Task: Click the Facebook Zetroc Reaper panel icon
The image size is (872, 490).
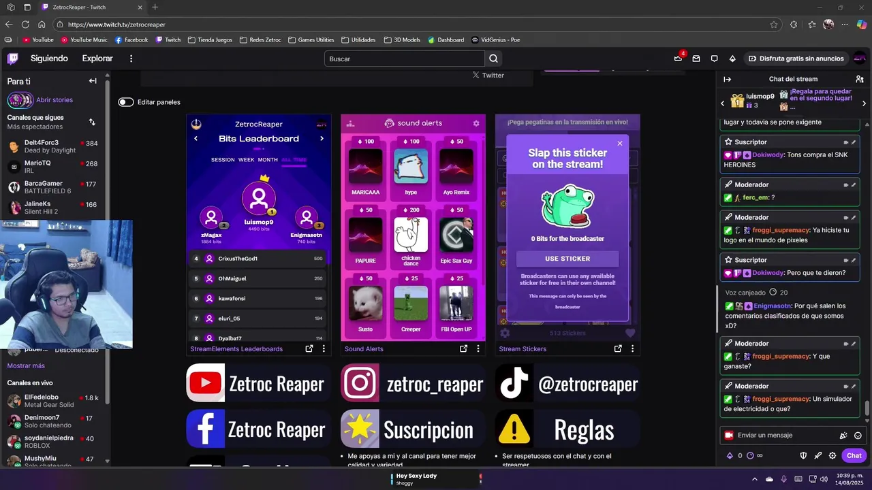Action: coord(205,429)
